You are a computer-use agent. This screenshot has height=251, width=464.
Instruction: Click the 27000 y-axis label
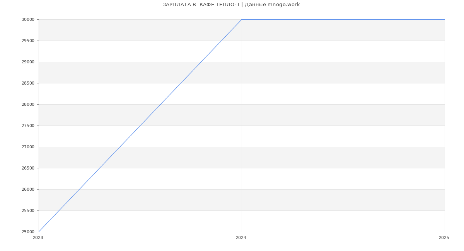click(x=28, y=147)
